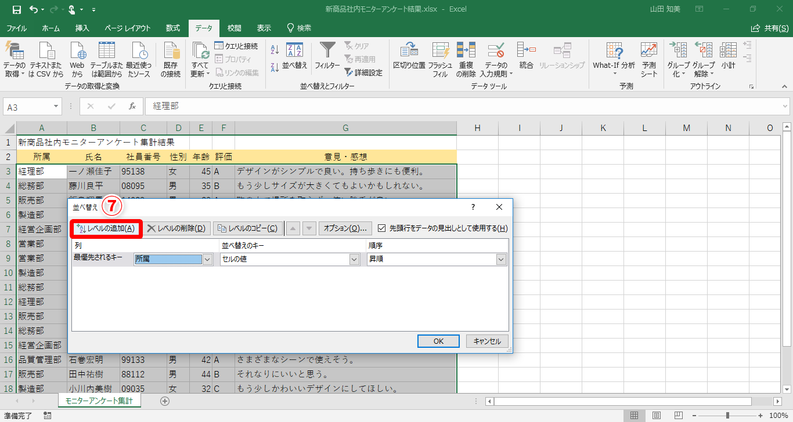Click レベルの削除 button

click(x=176, y=228)
